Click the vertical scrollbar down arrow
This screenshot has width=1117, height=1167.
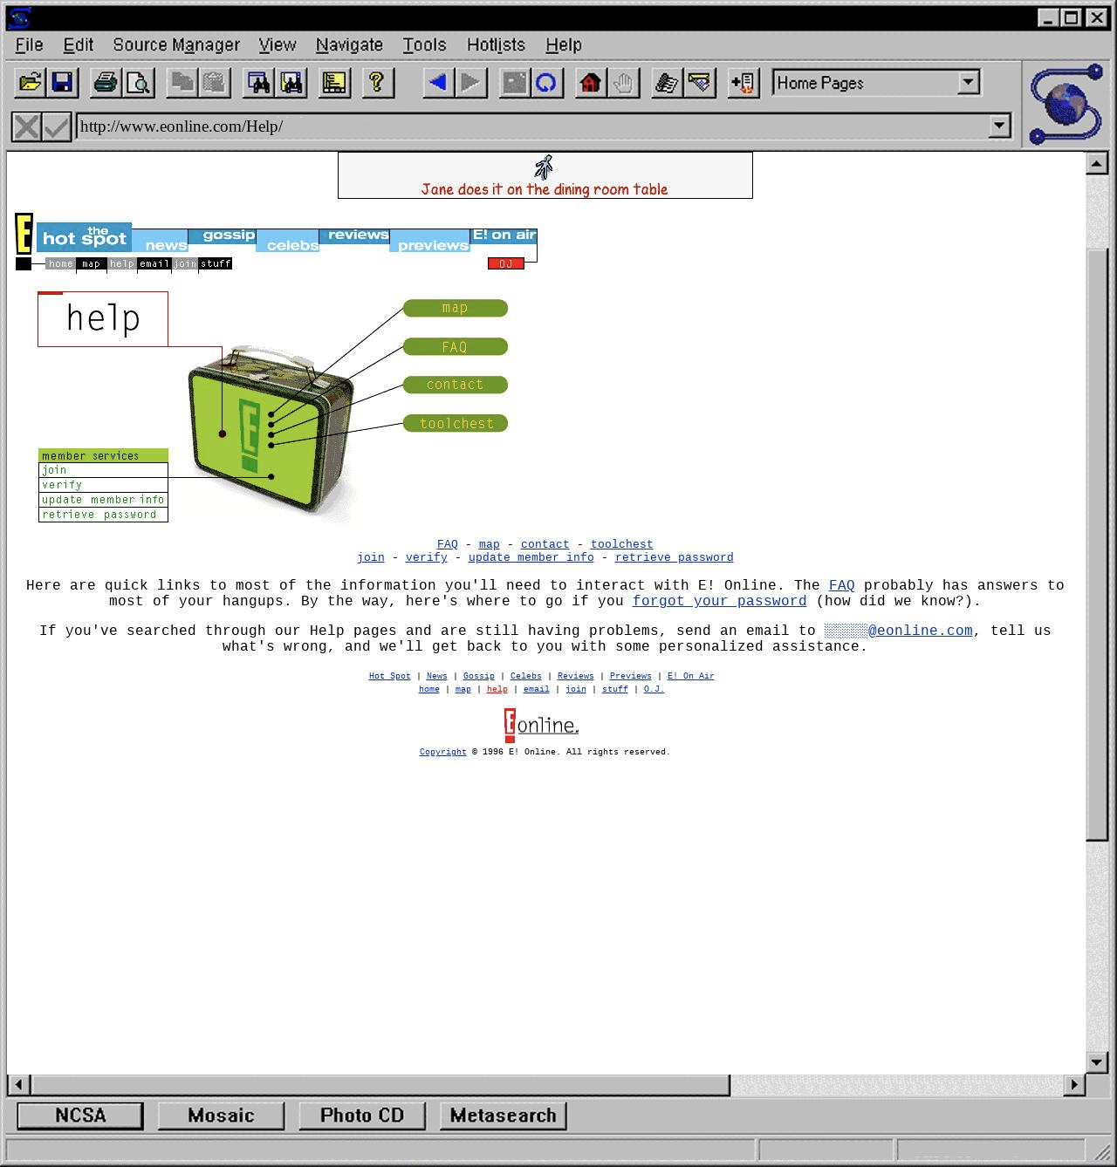(x=1097, y=1061)
